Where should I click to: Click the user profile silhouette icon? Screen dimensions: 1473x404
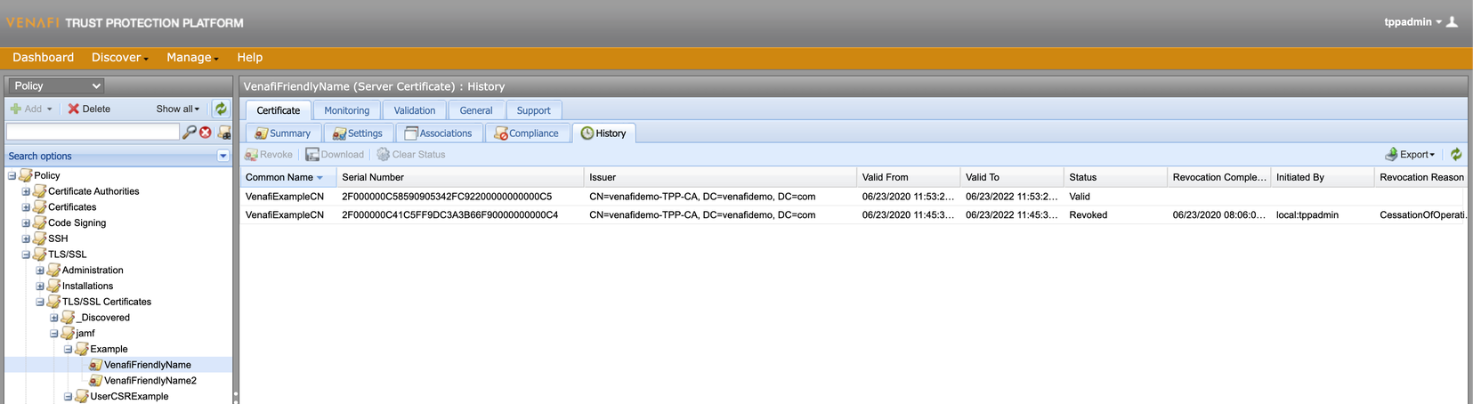(1452, 22)
